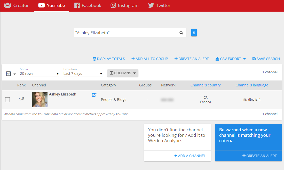Open the Creator tab
Viewport: 284px width, 170px height.
(16, 5)
